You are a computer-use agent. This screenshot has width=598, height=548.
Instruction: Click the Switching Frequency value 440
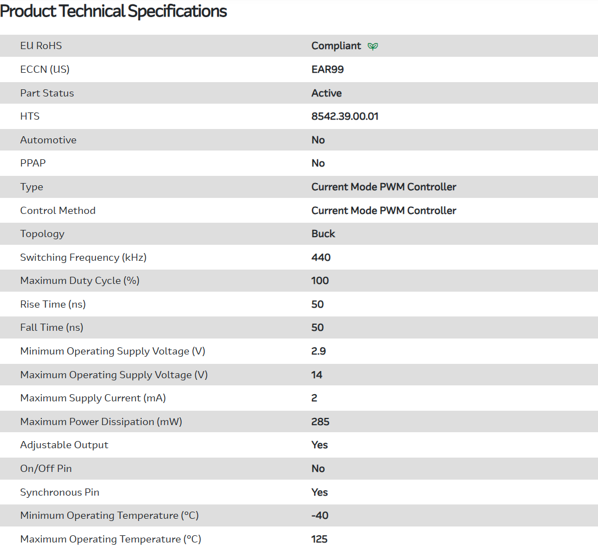(x=321, y=257)
